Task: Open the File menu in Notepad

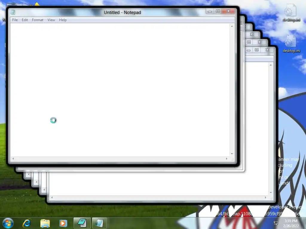Action: (x=15, y=20)
